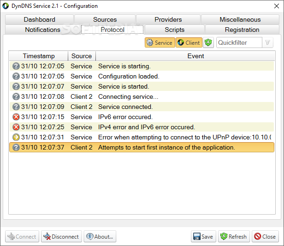Select the 'Configuration loaded.' event text

[x=129, y=76]
